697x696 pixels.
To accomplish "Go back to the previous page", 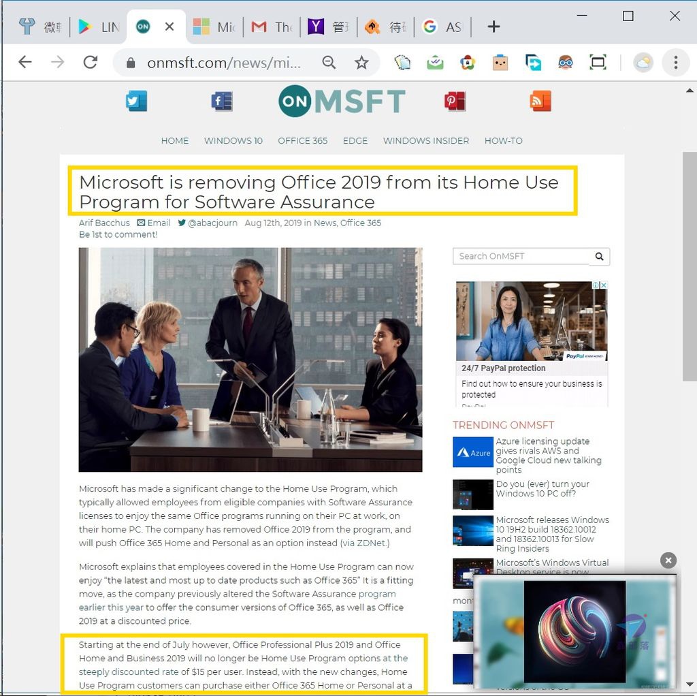I will click(25, 62).
